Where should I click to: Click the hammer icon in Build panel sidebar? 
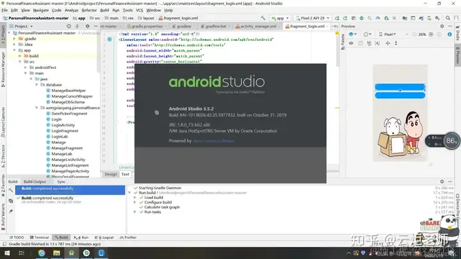(x=11, y=190)
